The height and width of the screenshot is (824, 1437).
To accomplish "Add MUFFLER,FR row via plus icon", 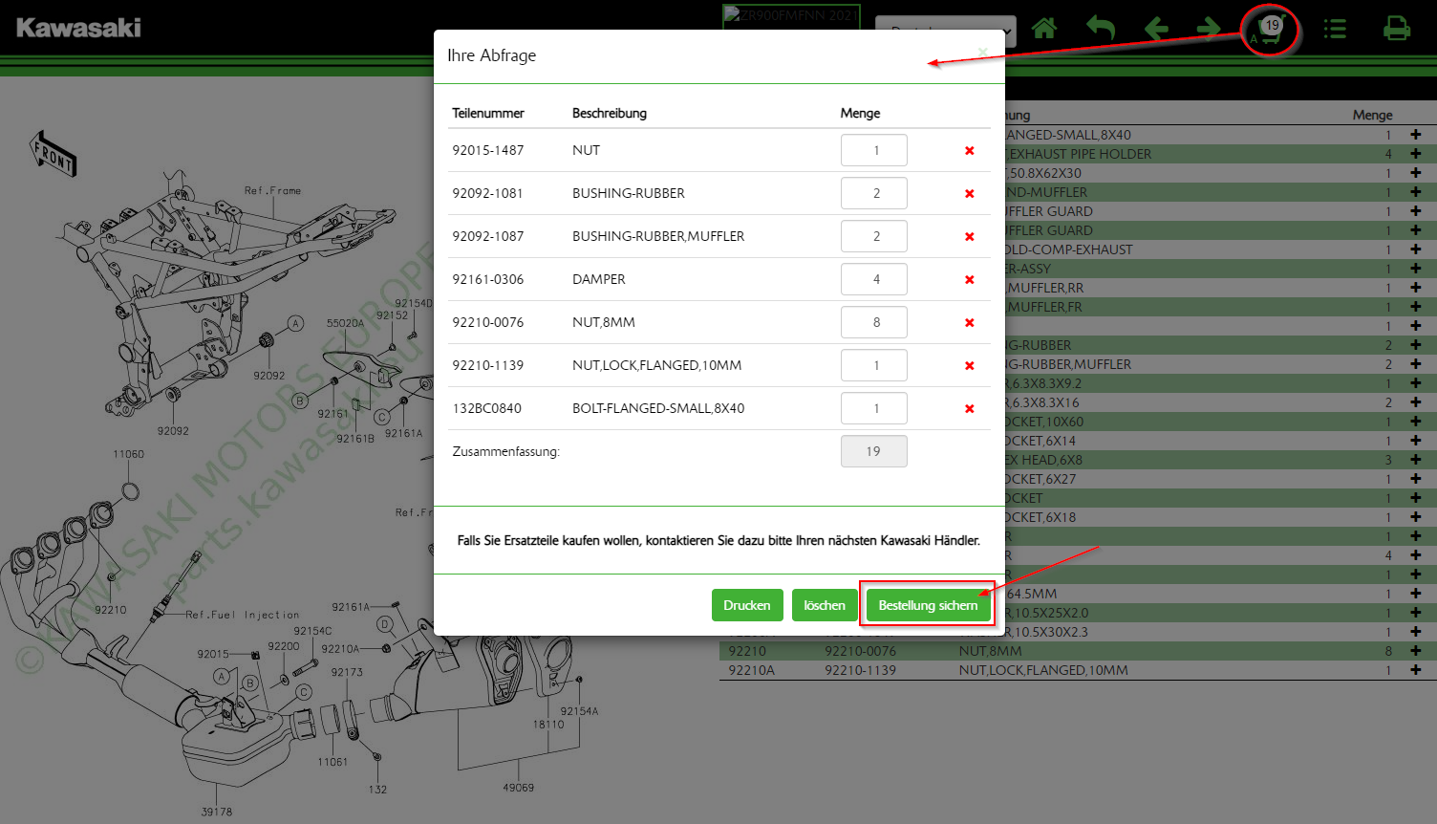I will 1415,307.
